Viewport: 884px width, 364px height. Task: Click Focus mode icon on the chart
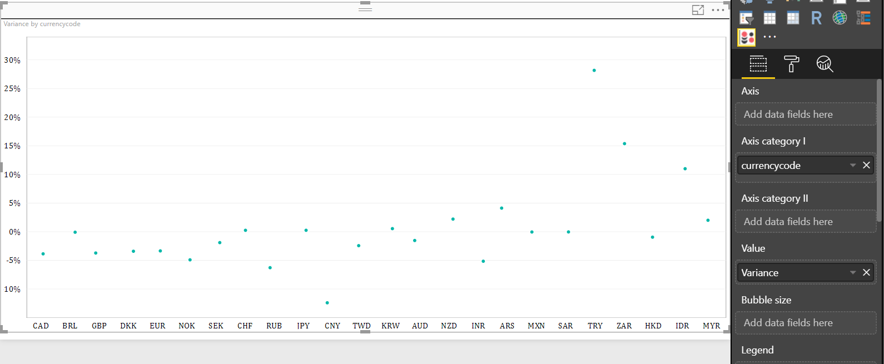tap(698, 10)
